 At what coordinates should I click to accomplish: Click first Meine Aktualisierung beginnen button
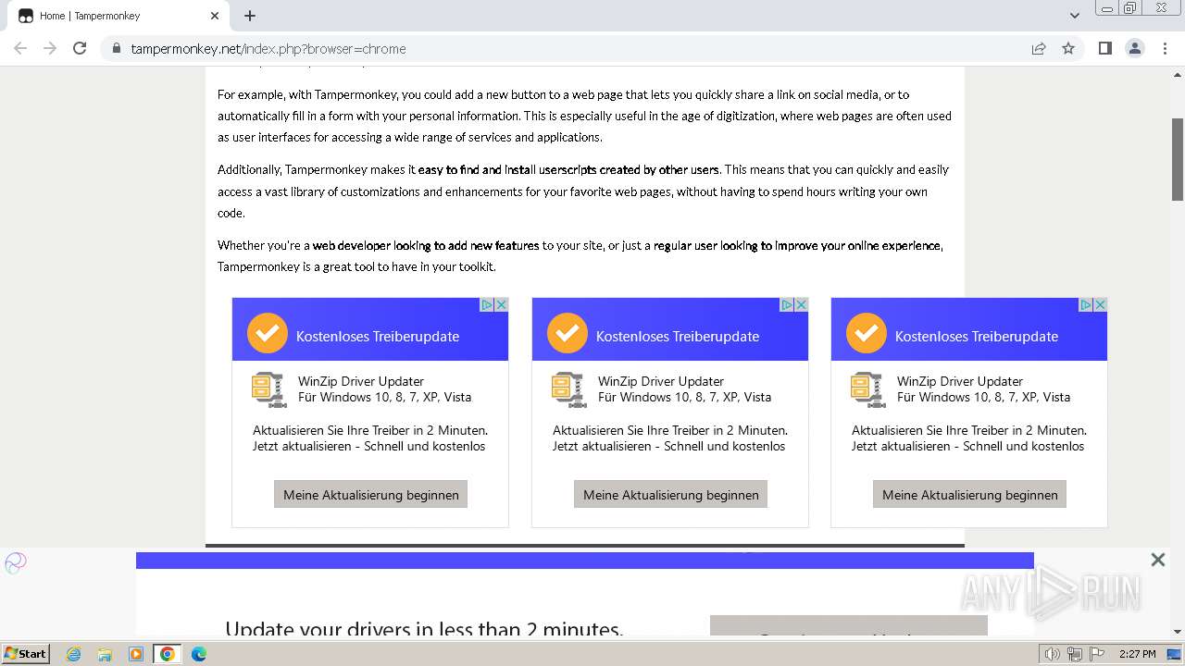[370, 494]
